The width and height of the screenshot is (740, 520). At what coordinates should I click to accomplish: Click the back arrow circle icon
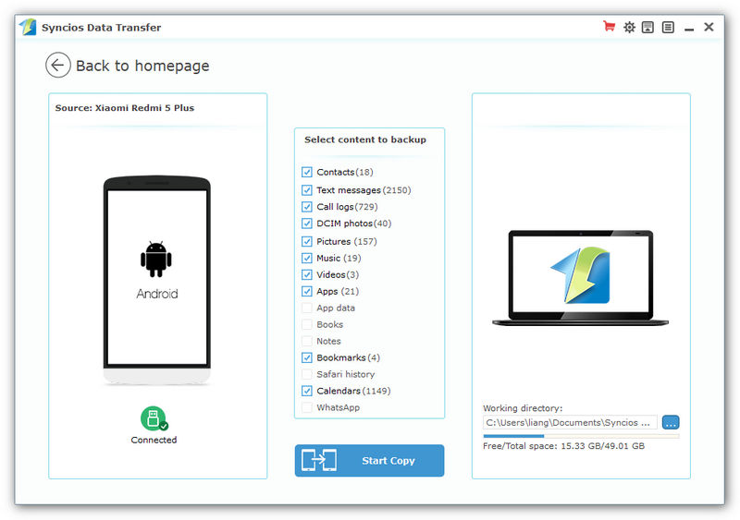click(x=58, y=65)
